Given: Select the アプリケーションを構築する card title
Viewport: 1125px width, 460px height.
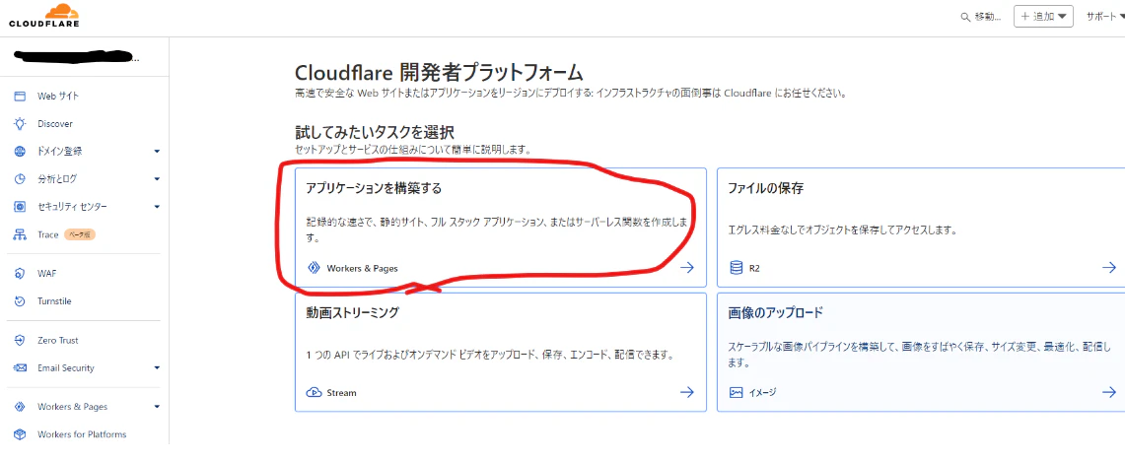Looking at the screenshot, I should [374, 188].
